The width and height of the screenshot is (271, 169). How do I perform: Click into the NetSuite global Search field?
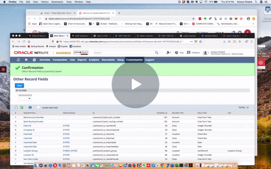coord(124,53)
